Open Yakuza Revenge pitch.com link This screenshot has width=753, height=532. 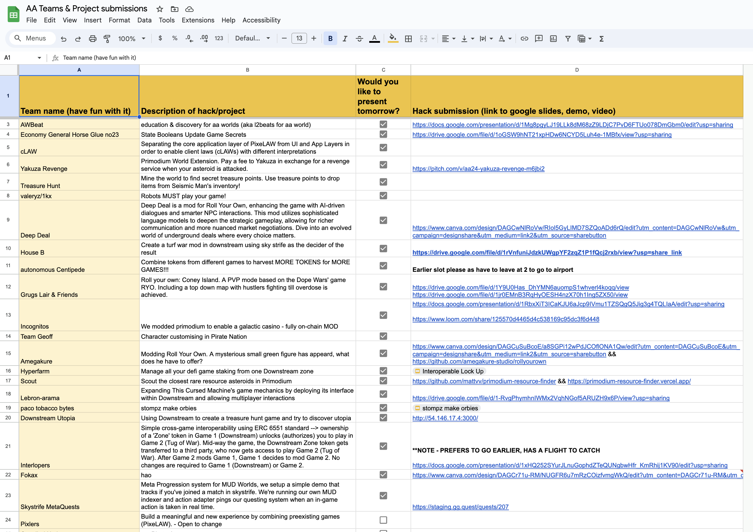478,169
